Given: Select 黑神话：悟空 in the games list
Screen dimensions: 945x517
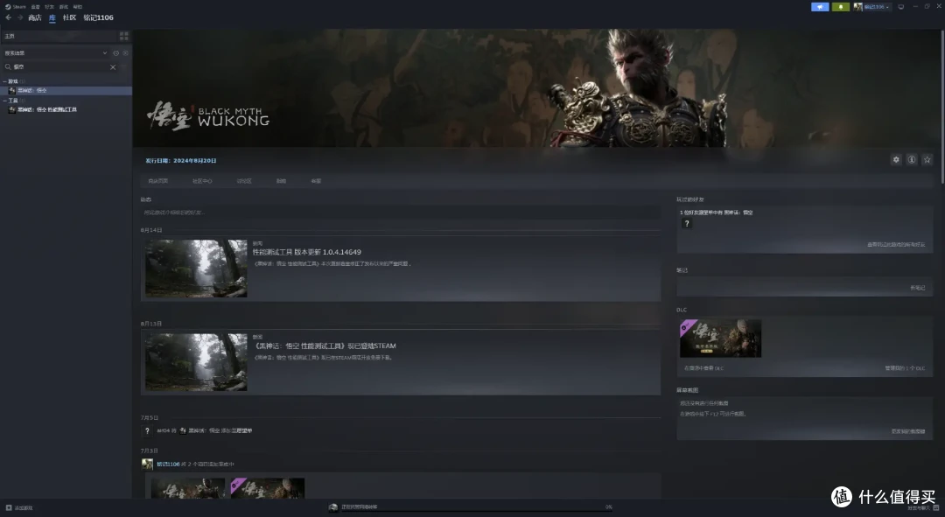Looking at the screenshot, I should [66, 90].
